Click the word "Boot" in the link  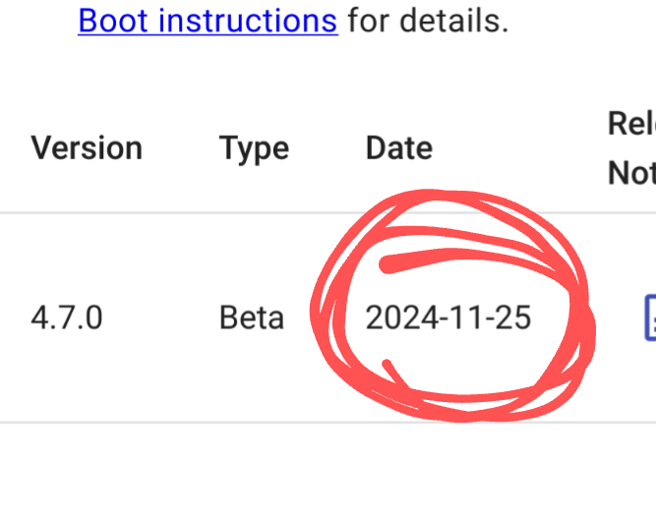click(x=112, y=20)
